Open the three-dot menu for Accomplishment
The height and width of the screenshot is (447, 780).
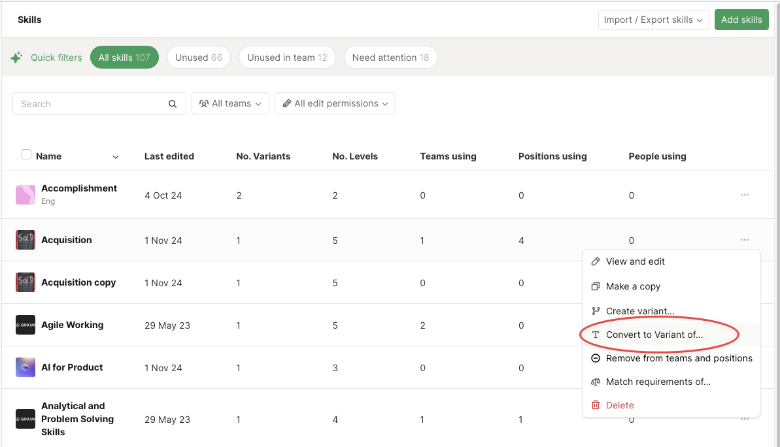[x=744, y=195]
